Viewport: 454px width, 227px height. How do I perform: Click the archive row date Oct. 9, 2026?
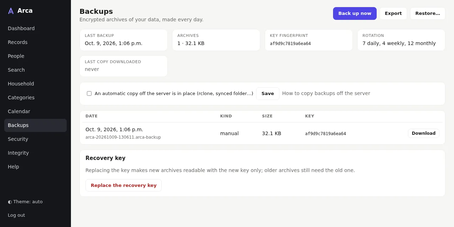coord(114,129)
